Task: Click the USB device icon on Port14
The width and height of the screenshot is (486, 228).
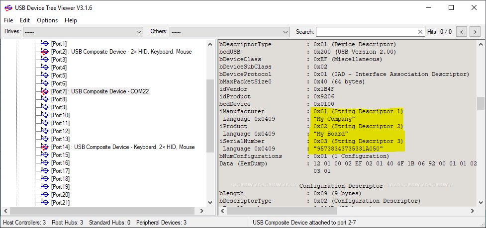Action: click(x=45, y=147)
